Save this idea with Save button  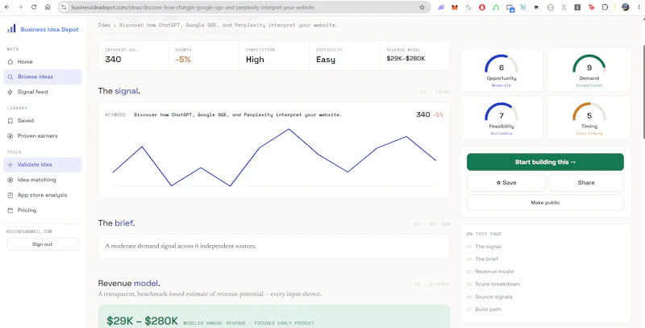pos(506,182)
